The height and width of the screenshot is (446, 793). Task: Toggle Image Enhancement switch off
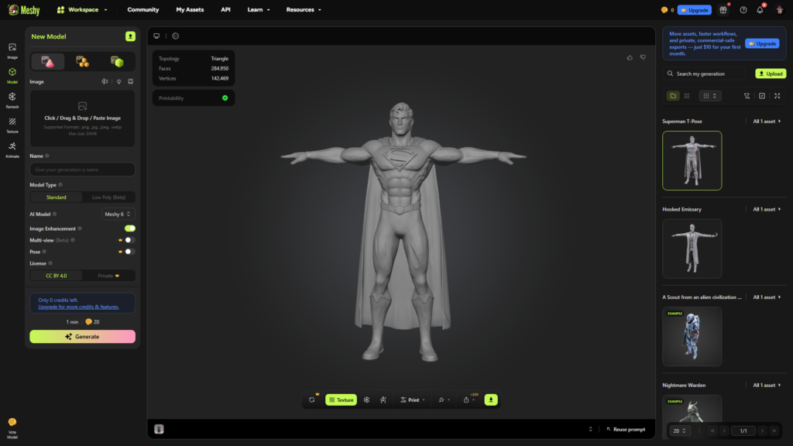tap(129, 228)
